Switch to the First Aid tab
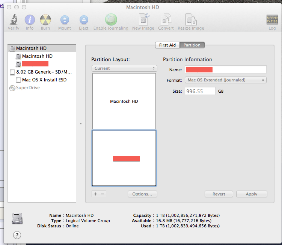Image resolution: width=282 pixels, height=245 pixels. 167,45
